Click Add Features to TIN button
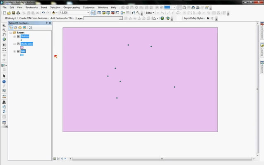Image resolution: width=264 pixels, height=165 pixels. [62, 18]
